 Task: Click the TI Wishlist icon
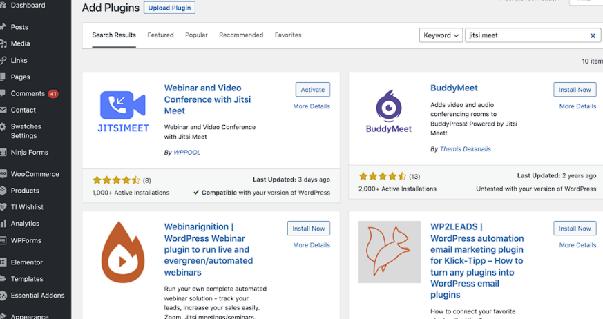pyautogui.click(x=3, y=206)
